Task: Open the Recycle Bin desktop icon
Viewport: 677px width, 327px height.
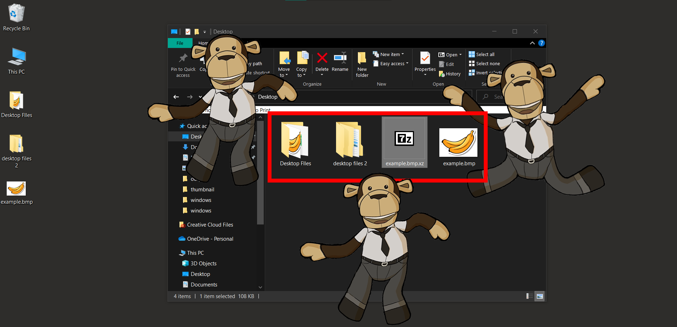Action: (16, 14)
